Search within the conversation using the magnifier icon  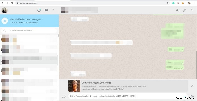coord(177,10)
